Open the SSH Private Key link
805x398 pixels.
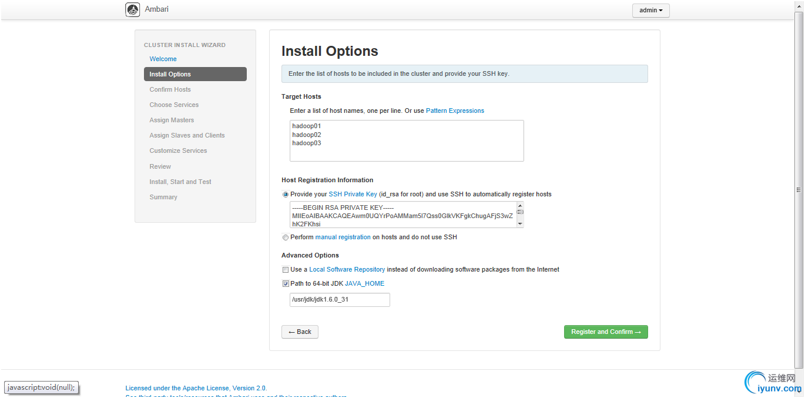pyautogui.click(x=353, y=194)
